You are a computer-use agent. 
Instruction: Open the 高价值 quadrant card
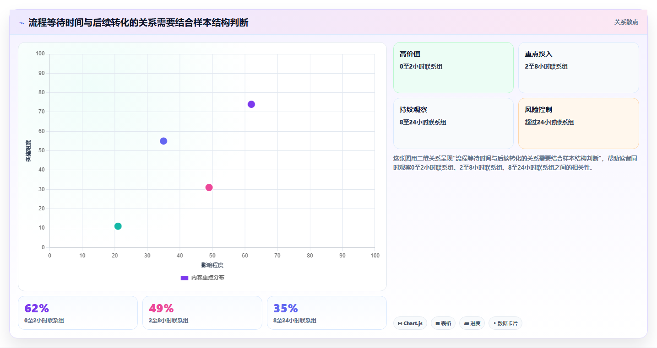[x=453, y=68]
